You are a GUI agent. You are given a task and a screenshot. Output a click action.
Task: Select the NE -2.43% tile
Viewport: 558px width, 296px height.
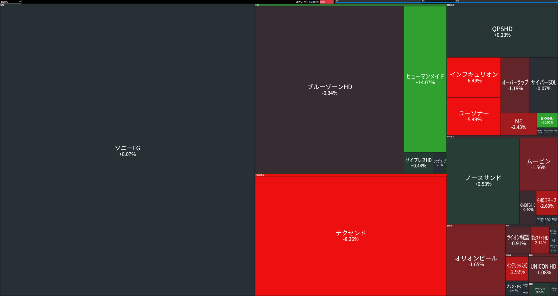(518, 124)
